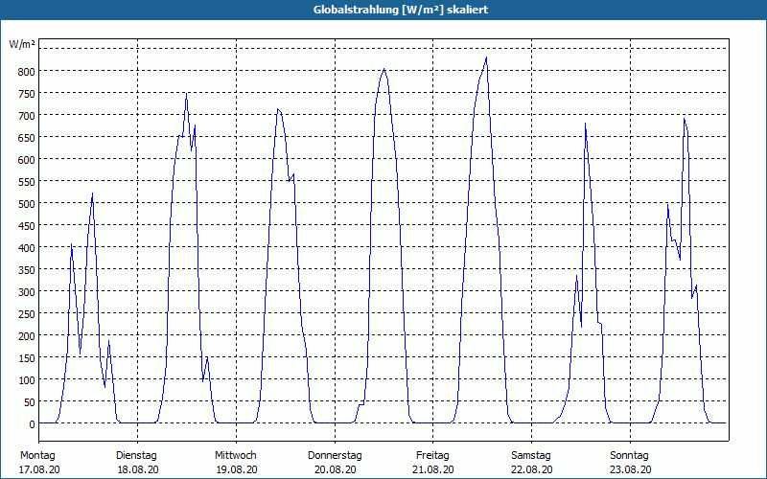Image resolution: width=767 pixels, height=479 pixels.
Task: Select the 750 y-axis tick label
Action: click(27, 93)
